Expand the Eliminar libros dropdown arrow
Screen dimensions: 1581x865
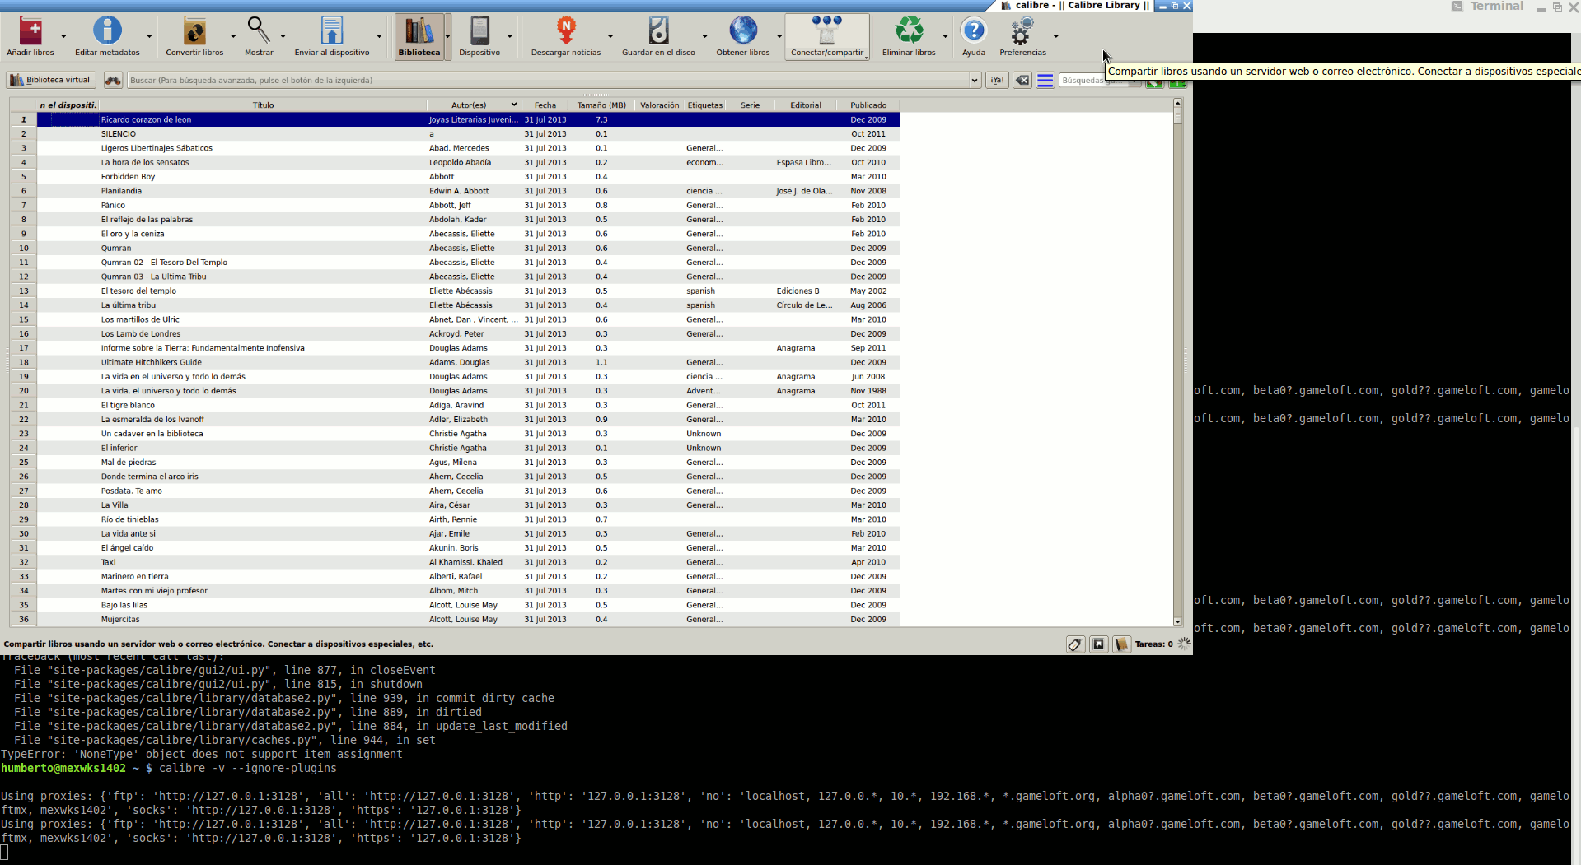click(x=945, y=36)
